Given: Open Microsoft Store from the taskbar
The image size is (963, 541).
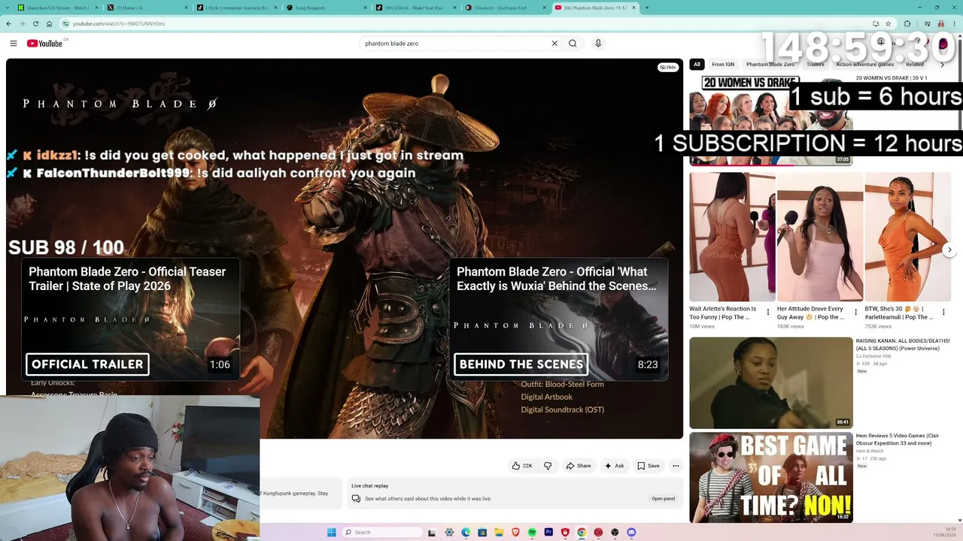Looking at the screenshot, I should [x=482, y=532].
